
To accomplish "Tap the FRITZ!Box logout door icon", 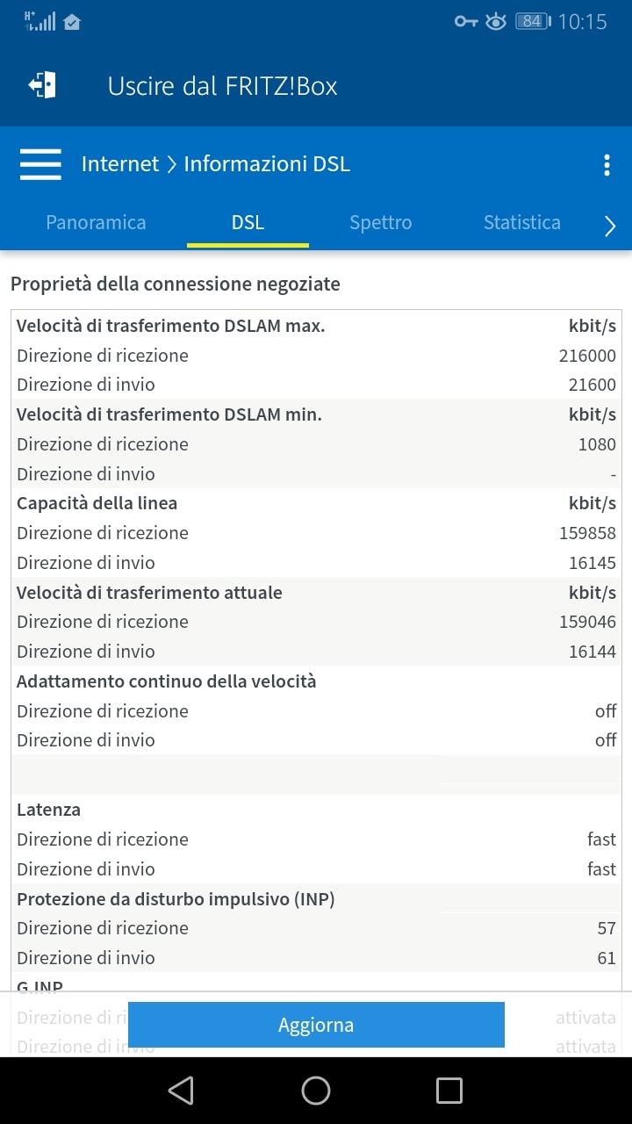I will click(x=42, y=85).
